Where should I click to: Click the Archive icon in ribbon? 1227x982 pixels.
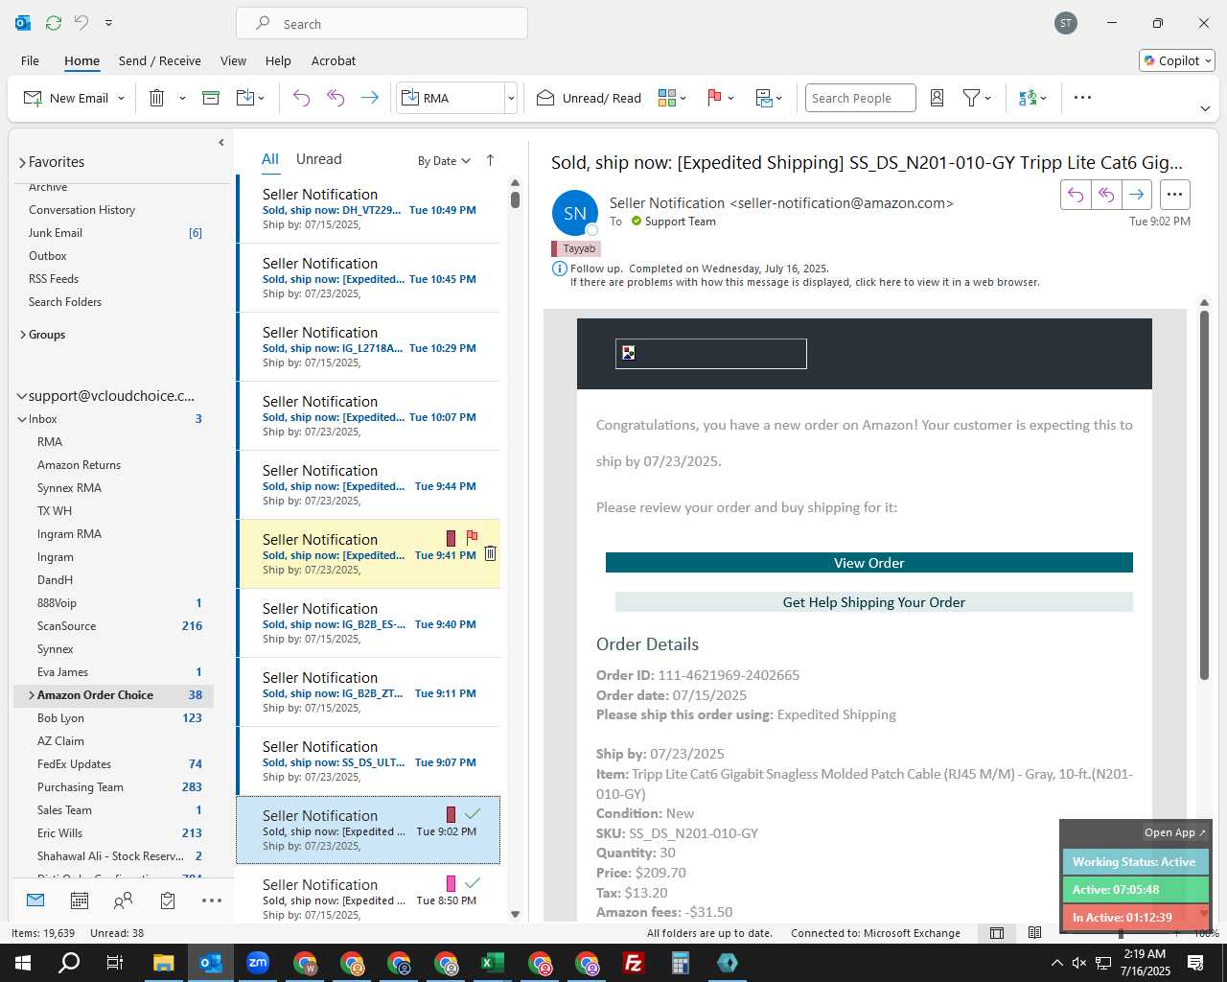click(211, 98)
